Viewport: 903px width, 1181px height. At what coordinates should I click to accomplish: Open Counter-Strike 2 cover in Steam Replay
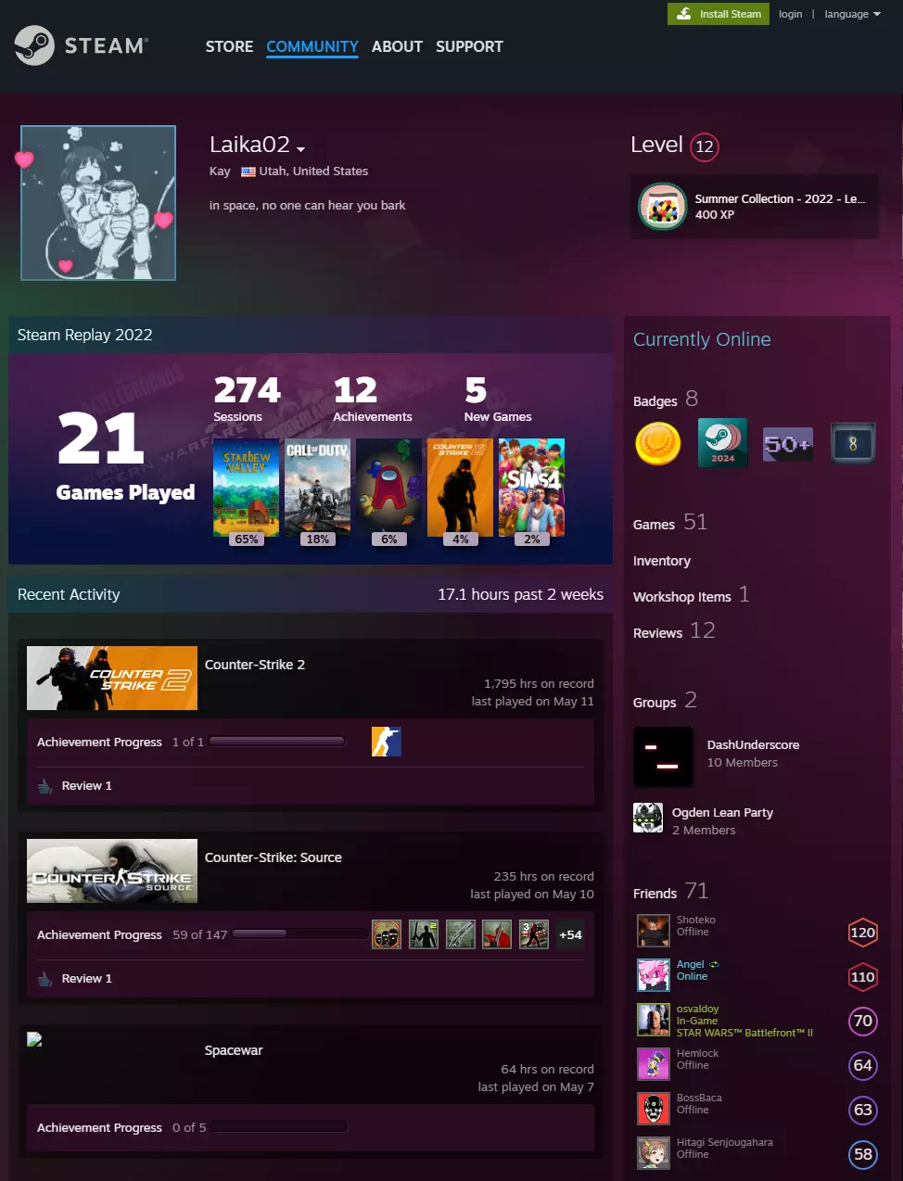pyautogui.click(x=460, y=488)
